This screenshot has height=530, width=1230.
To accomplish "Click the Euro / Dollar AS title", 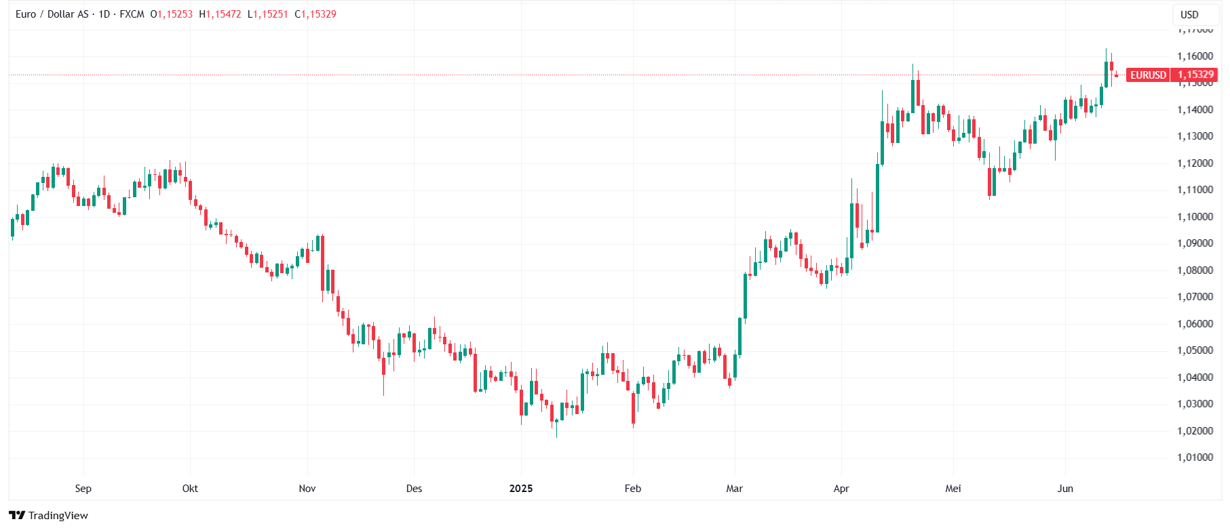I will 52,14.
